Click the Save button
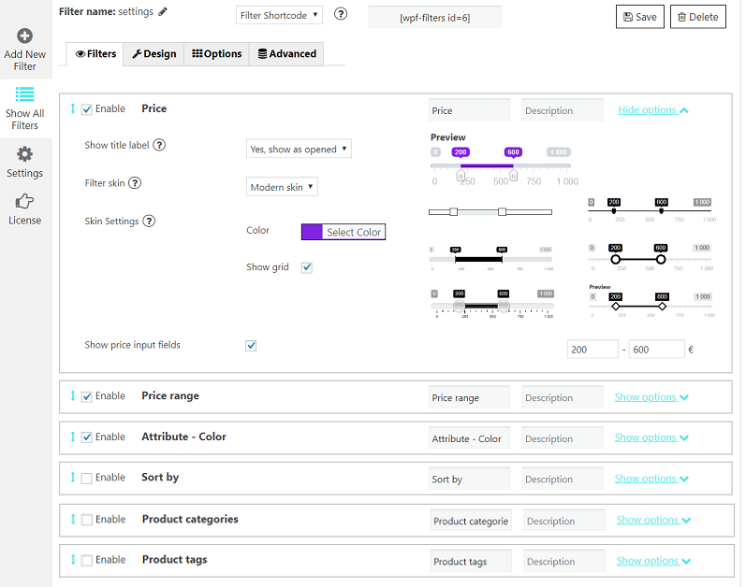Screen dimensions: 746x587 pyautogui.click(x=639, y=17)
